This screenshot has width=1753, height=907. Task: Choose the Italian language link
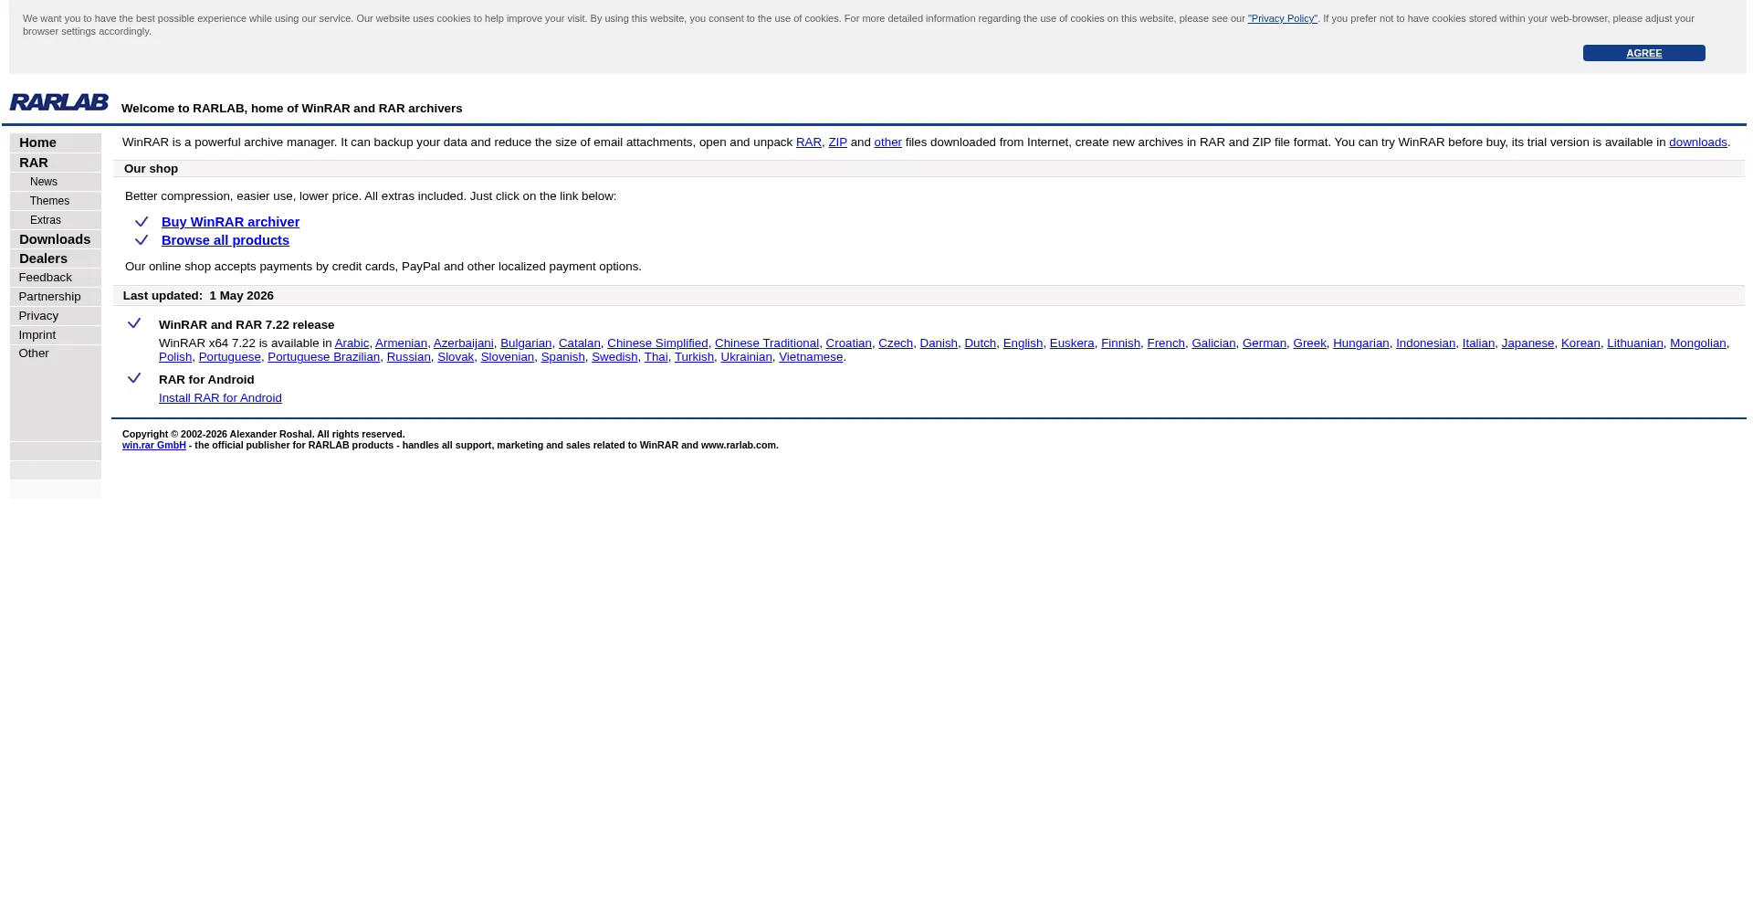point(1478,343)
